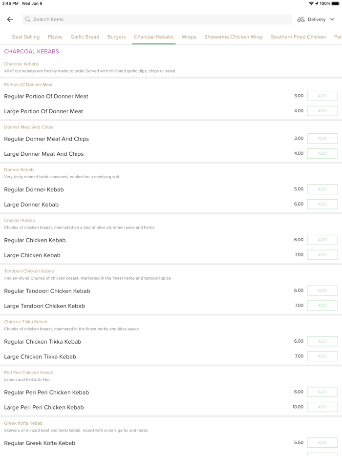This screenshot has height=456, width=342.
Task: Tap the delivery scooter icon
Action: (301, 20)
